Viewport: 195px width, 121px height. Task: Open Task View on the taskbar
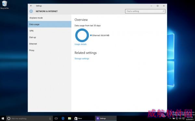pos(56,118)
